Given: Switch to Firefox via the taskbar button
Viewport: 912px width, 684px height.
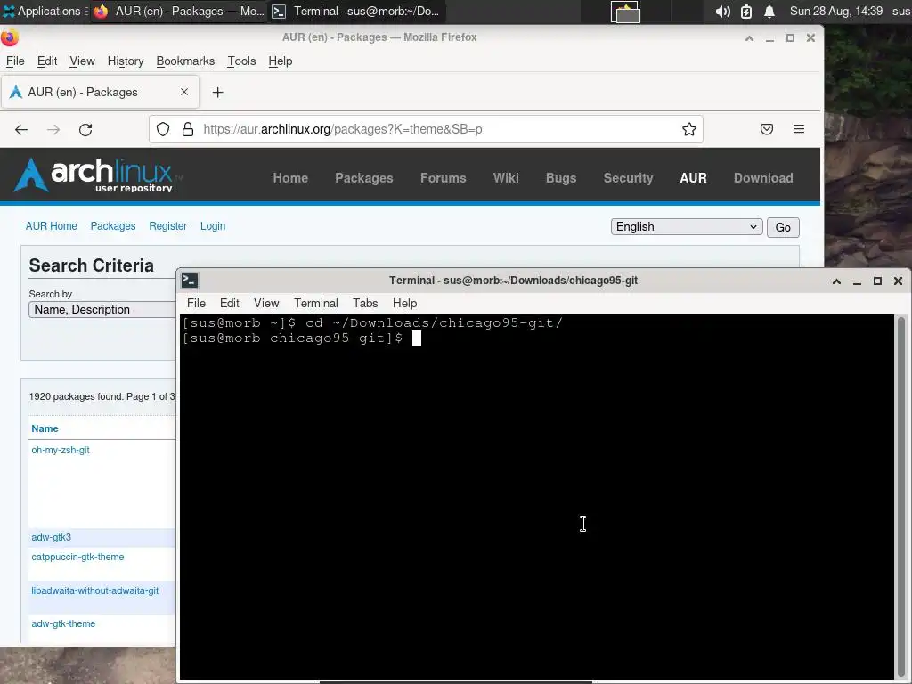Looking at the screenshot, I should click(178, 11).
